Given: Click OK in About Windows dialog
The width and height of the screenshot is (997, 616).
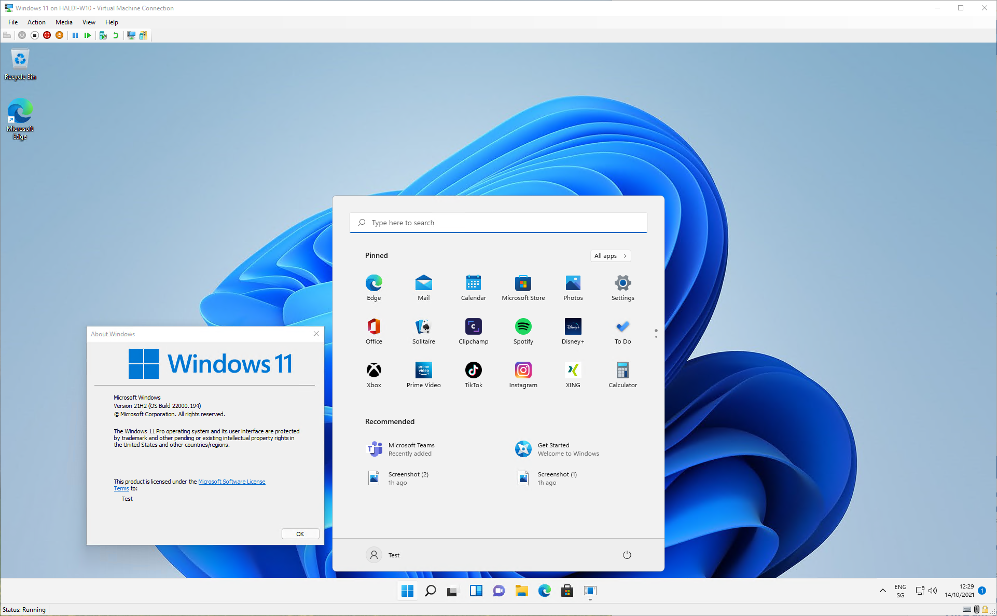Looking at the screenshot, I should point(300,534).
